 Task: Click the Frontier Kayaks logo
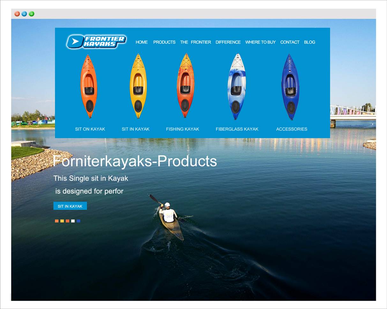[96, 41]
